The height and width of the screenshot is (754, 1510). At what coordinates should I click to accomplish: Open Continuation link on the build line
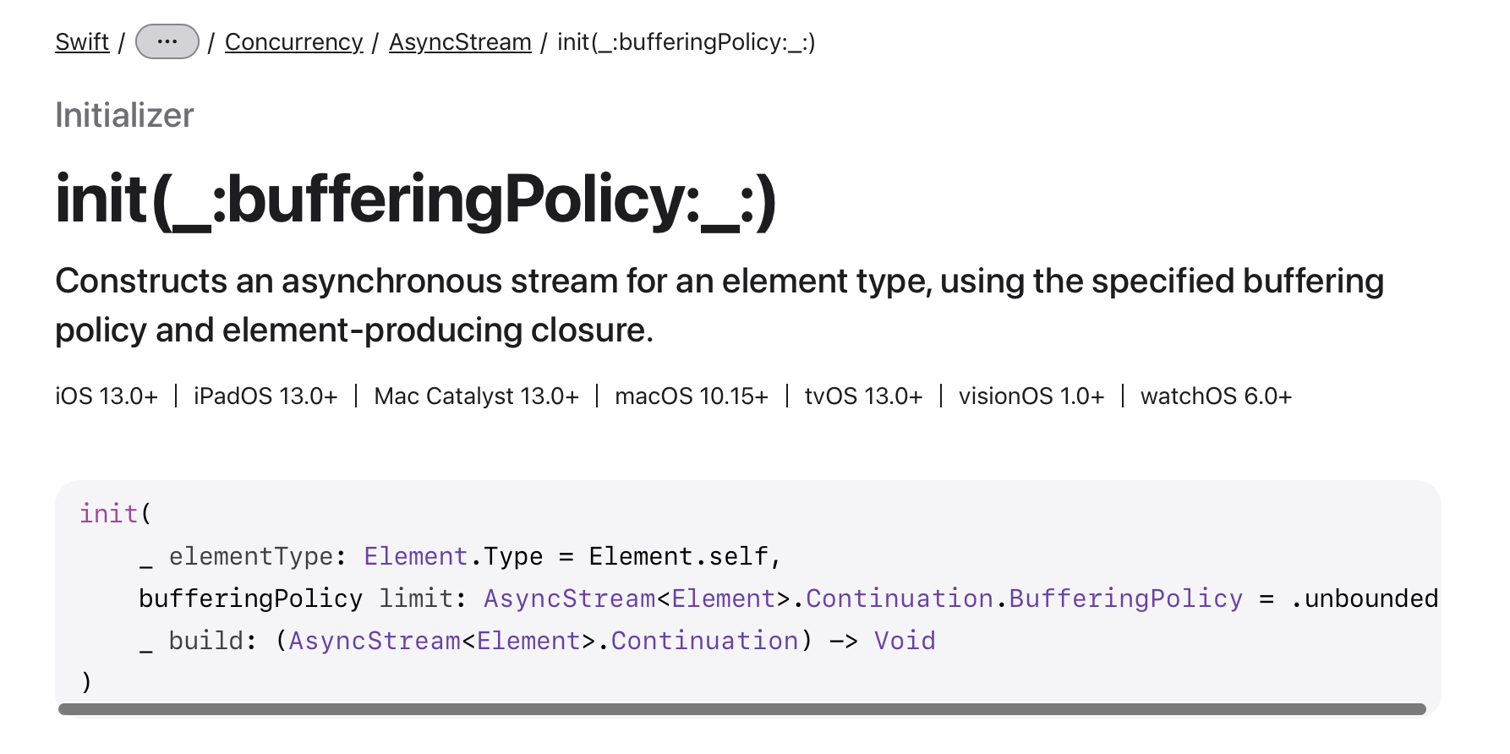[704, 641]
